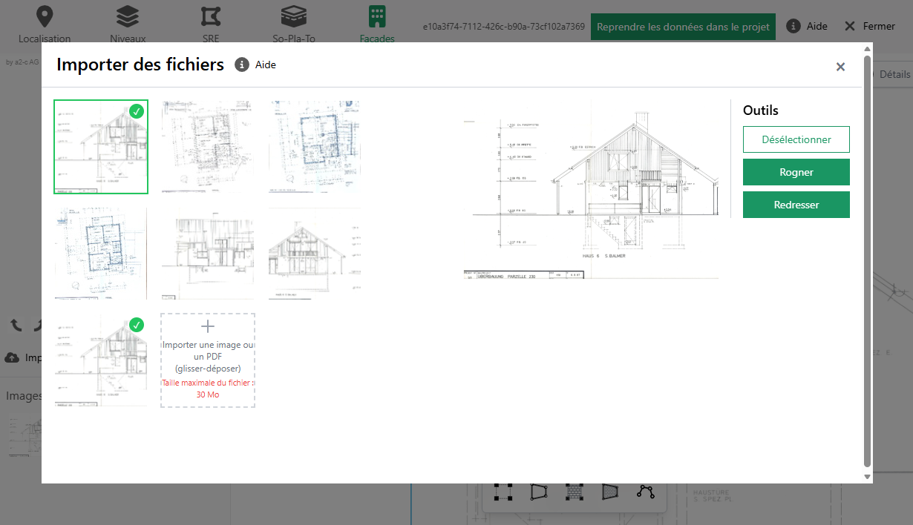Screen dimensions: 913x525
Task: Click the large facade preview image
Action: click(589, 190)
